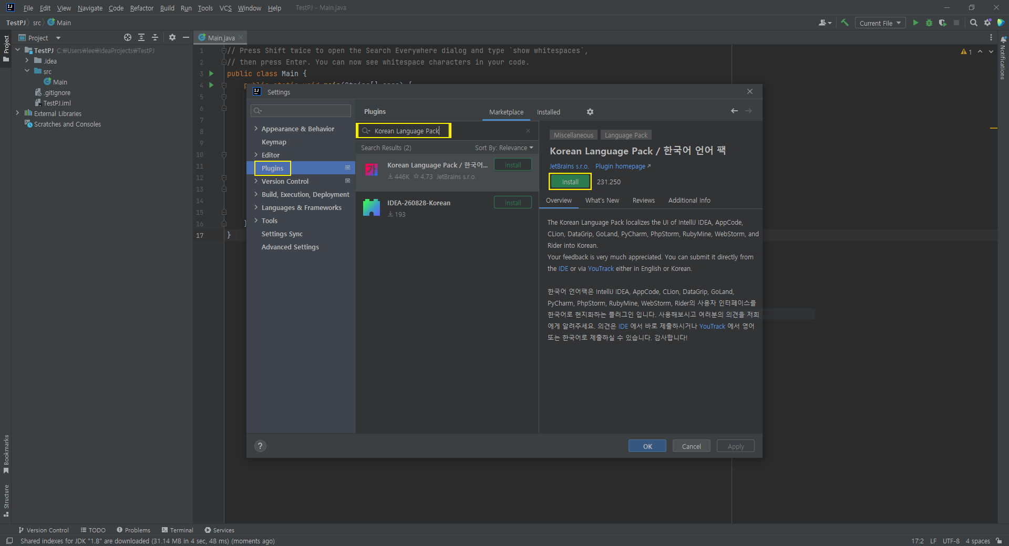The image size is (1009, 546).
Task: Expand the .idea folder
Action: [27, 61]
